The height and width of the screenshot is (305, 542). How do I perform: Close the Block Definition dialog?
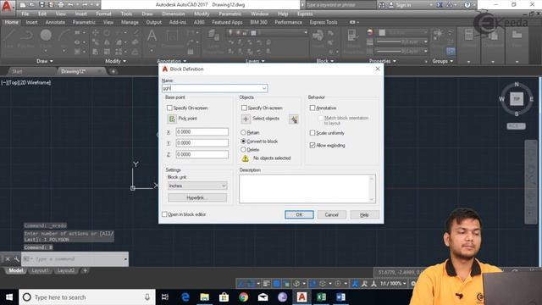[x=378, y=69]
